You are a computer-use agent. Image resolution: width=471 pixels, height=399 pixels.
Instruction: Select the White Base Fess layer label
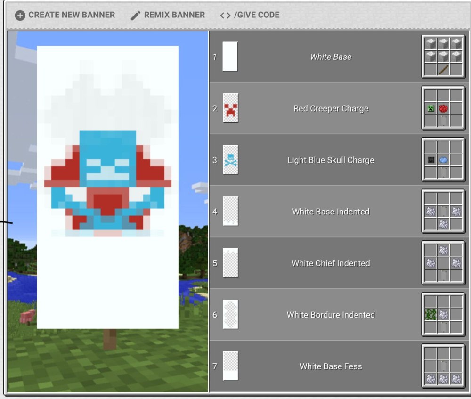click(331, 366)
